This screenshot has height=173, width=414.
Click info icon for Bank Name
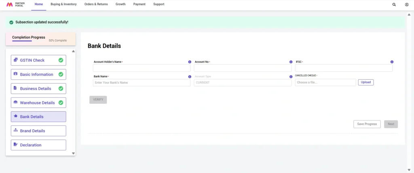pos(190,76)
